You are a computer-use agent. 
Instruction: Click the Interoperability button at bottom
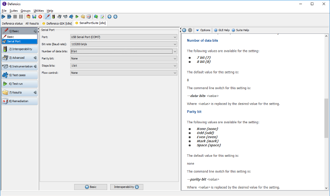(127, 187)
